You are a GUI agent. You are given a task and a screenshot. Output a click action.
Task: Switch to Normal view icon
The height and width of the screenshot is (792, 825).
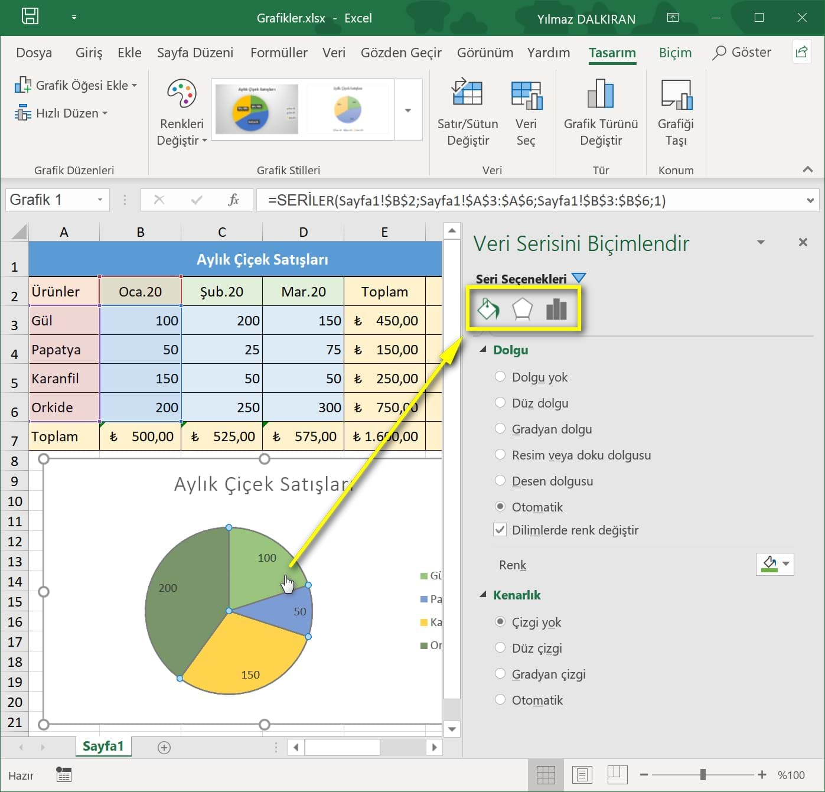click(546, 775)
